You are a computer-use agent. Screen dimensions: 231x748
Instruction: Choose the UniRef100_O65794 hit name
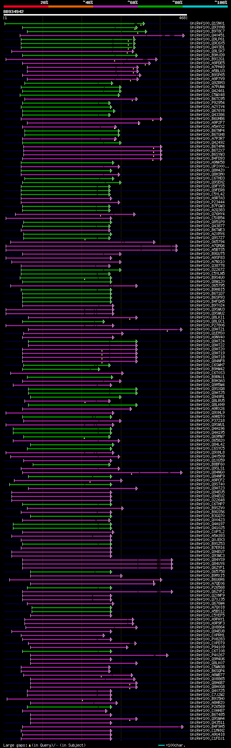click(x=207, y=242)
